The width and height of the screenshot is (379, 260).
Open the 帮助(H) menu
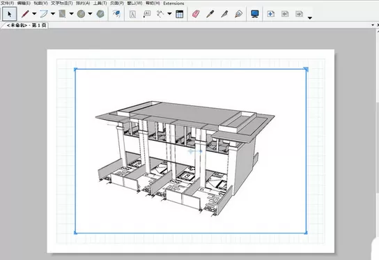point(153,3)
